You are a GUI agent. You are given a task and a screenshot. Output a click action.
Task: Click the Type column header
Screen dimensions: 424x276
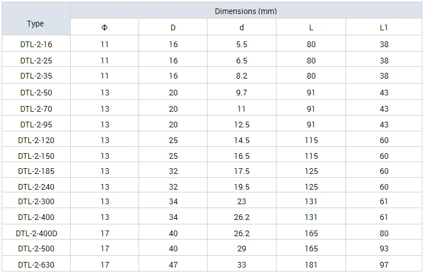click(x=35, y=24)
